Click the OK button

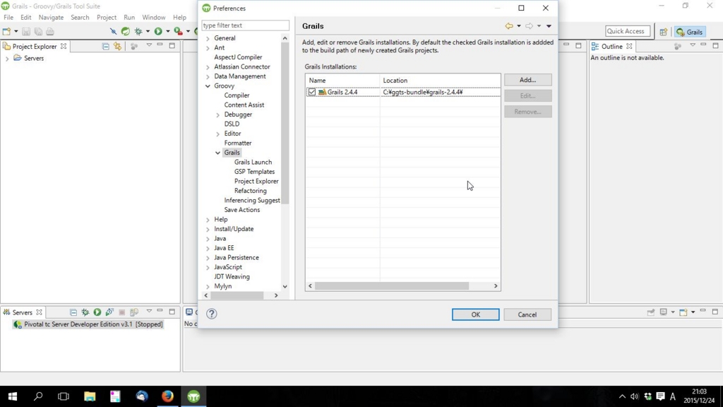[475, 314]
